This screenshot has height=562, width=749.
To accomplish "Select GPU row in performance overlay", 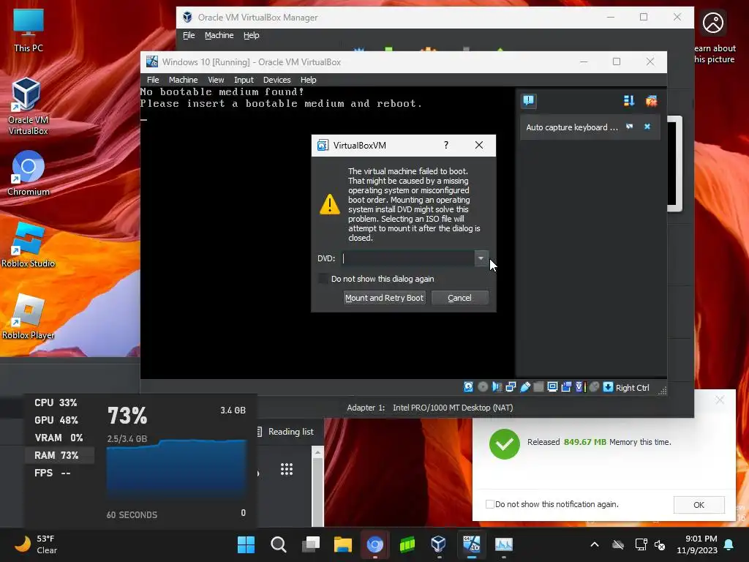I will click(x=59, y=420).
